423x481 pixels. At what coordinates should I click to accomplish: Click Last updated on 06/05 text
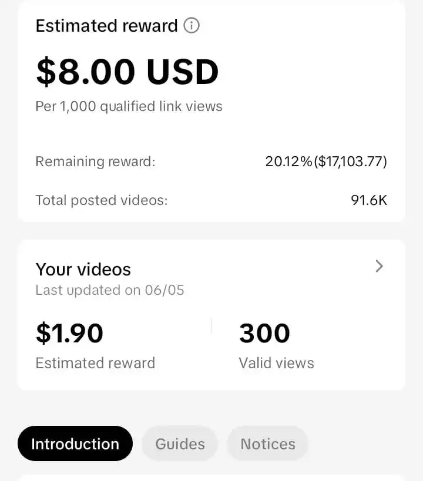click(x=110, y=290)
